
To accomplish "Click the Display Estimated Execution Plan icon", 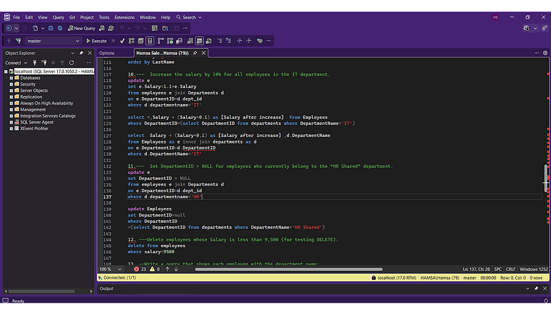I will [132, 41].
